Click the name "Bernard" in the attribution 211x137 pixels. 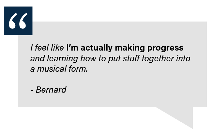point(51,90)
